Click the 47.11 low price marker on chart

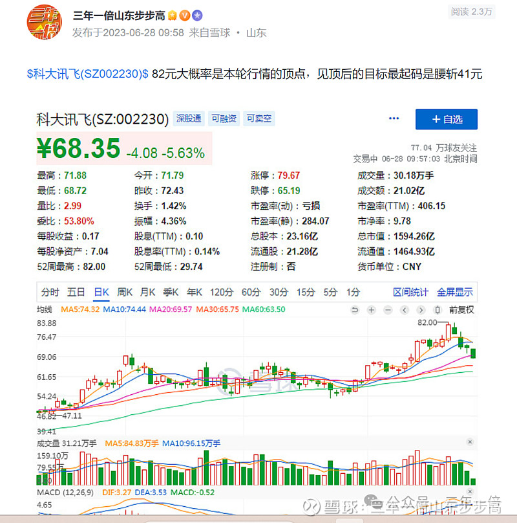[72, 416]
